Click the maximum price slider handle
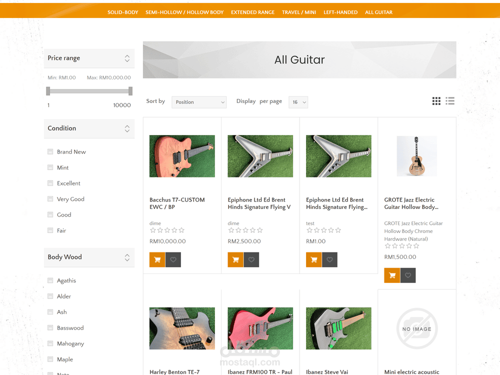Viewport: 500px width, 375px height. pos(130,91)
